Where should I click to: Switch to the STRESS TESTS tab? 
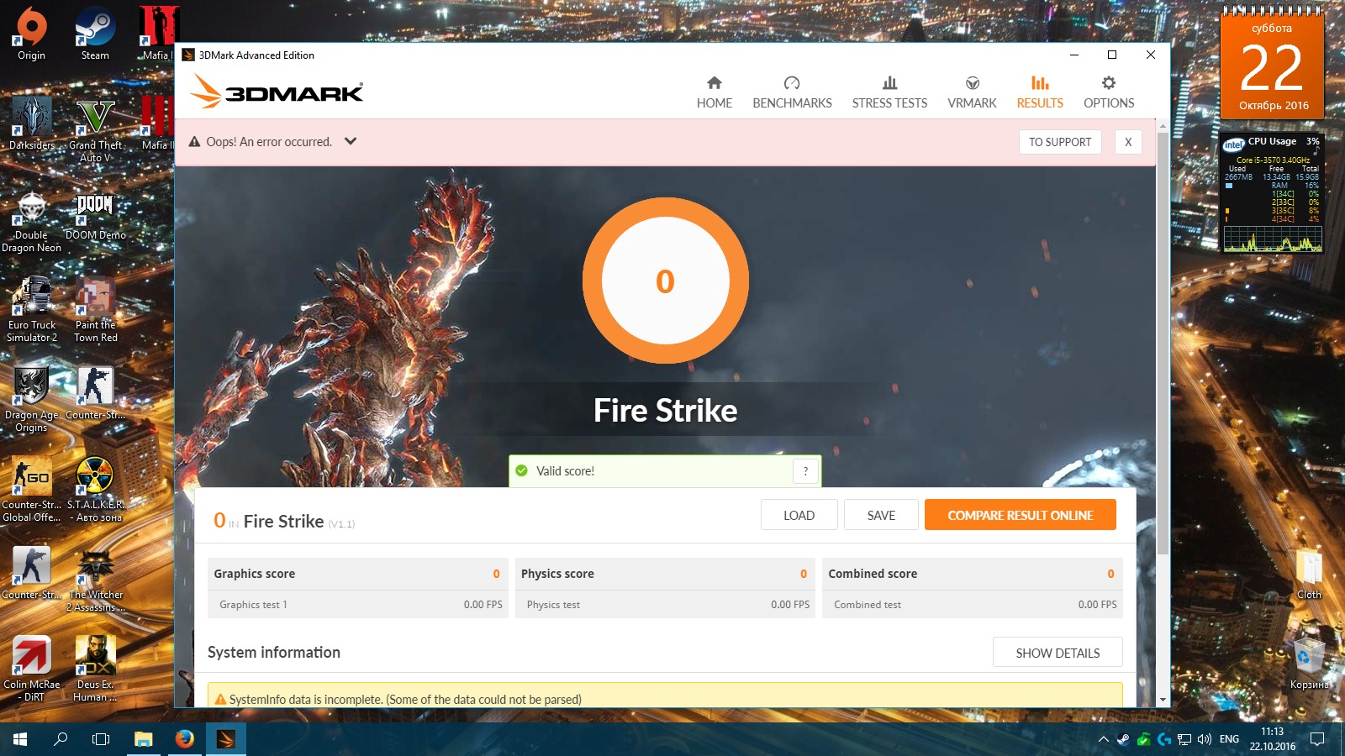pos(889,92)
